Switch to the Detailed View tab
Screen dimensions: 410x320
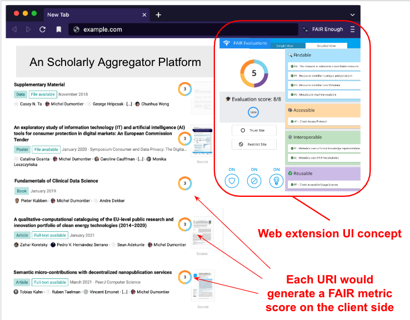pos(326,45)
